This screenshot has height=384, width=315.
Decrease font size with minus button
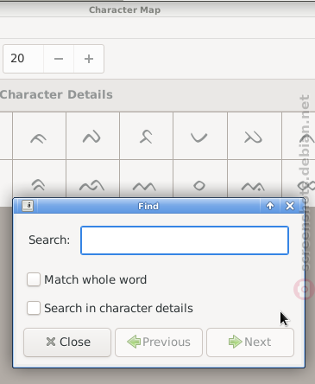(59, 59)
